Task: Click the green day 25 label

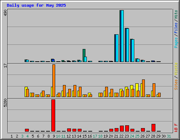Action: click(137, 136)
